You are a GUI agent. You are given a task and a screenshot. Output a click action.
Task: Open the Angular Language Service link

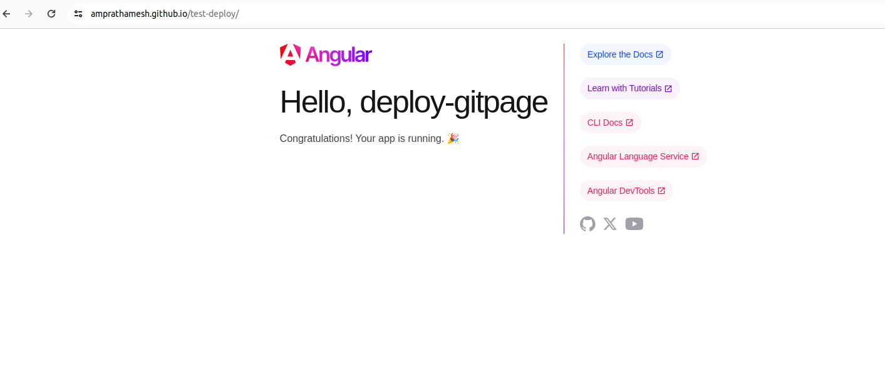[x=643, y=156]
